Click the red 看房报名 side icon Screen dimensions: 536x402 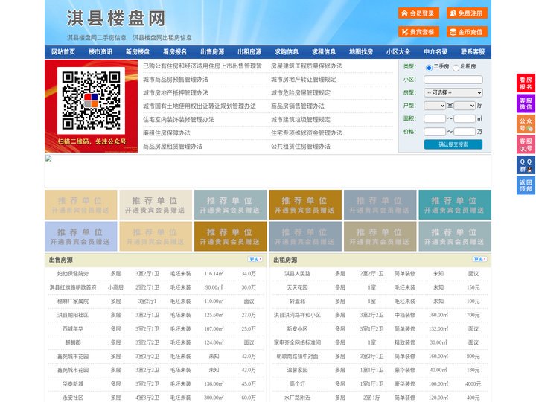tap(526, 83)
